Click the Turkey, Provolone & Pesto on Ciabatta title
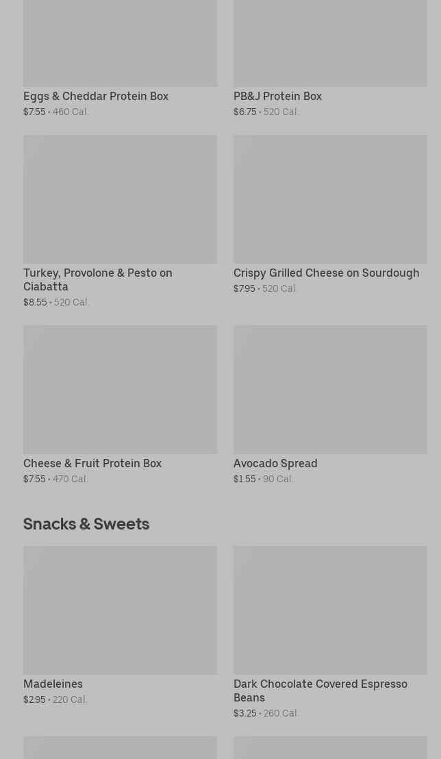The image size is (441, 759). [98, 279]
